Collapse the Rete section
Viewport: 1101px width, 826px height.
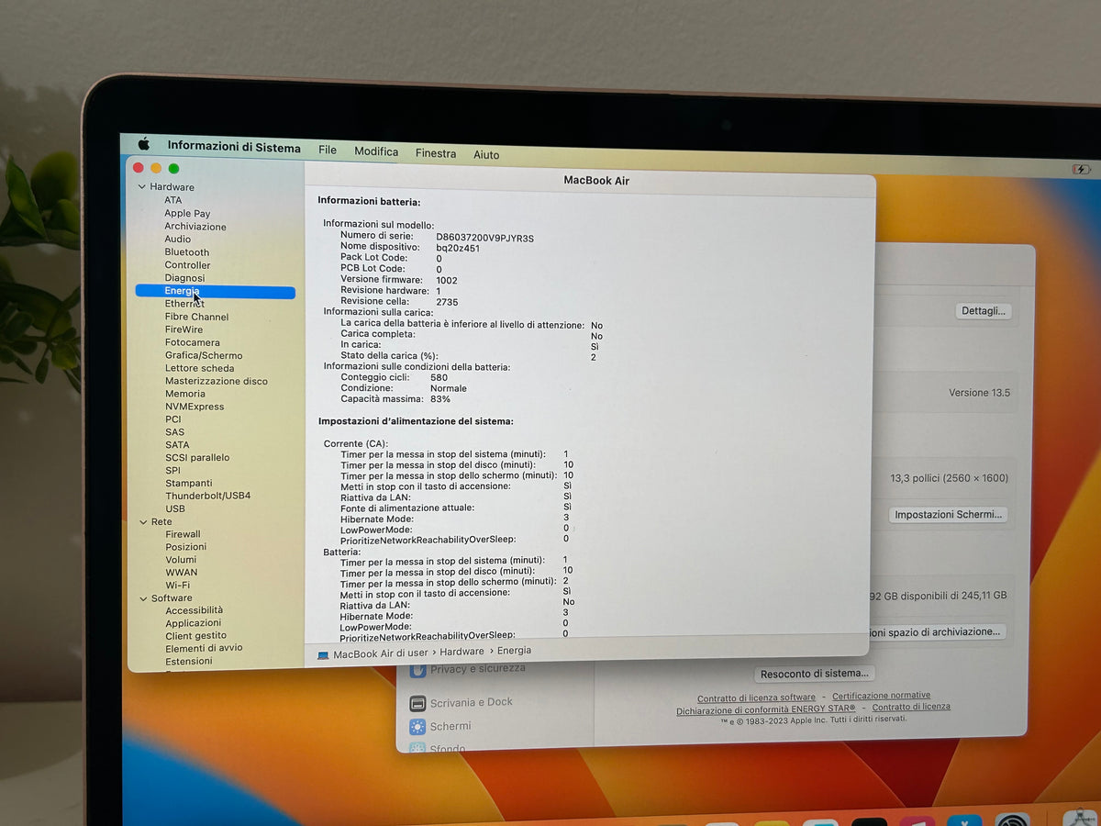click(142, 522)
